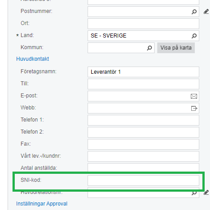Click into the SNI-kod input field

(x=143, y=181)
